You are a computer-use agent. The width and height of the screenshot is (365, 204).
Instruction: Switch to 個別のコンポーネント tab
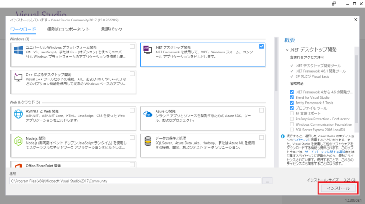68,29
